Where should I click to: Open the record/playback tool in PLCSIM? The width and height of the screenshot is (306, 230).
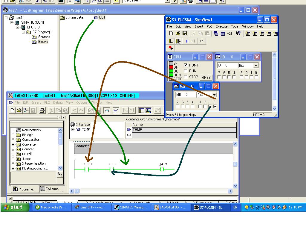pos(171,48)
